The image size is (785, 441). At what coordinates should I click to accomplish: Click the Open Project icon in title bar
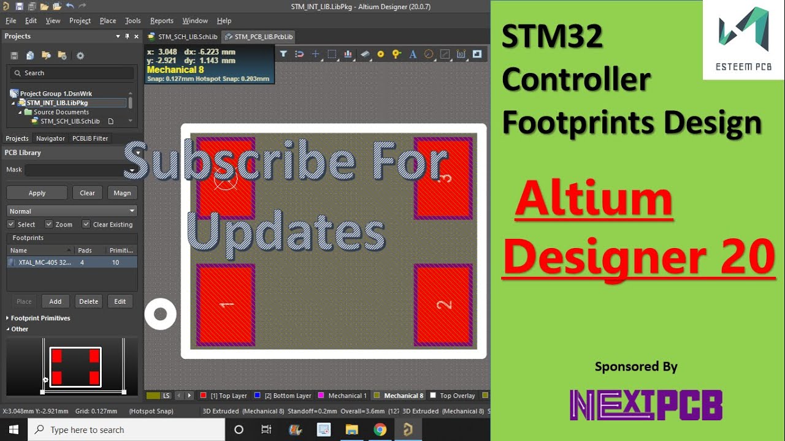56,6
